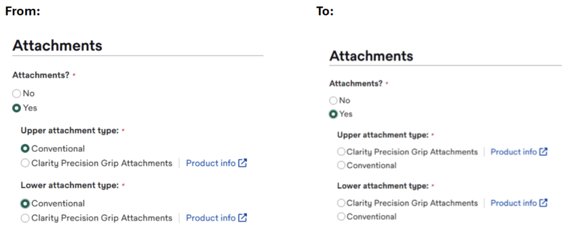
Task: Choose upper Clarity Precision Grip in From panel
Action: coord(25,163)
